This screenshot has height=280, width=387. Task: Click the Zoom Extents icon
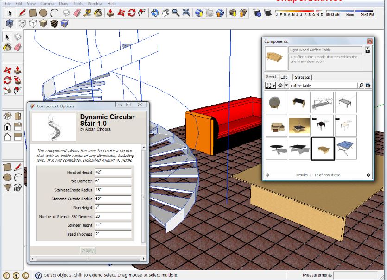coord(185,13)
